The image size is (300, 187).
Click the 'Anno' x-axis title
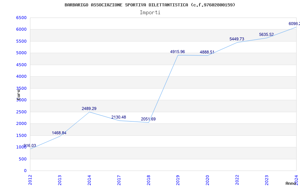click(291, 183)
